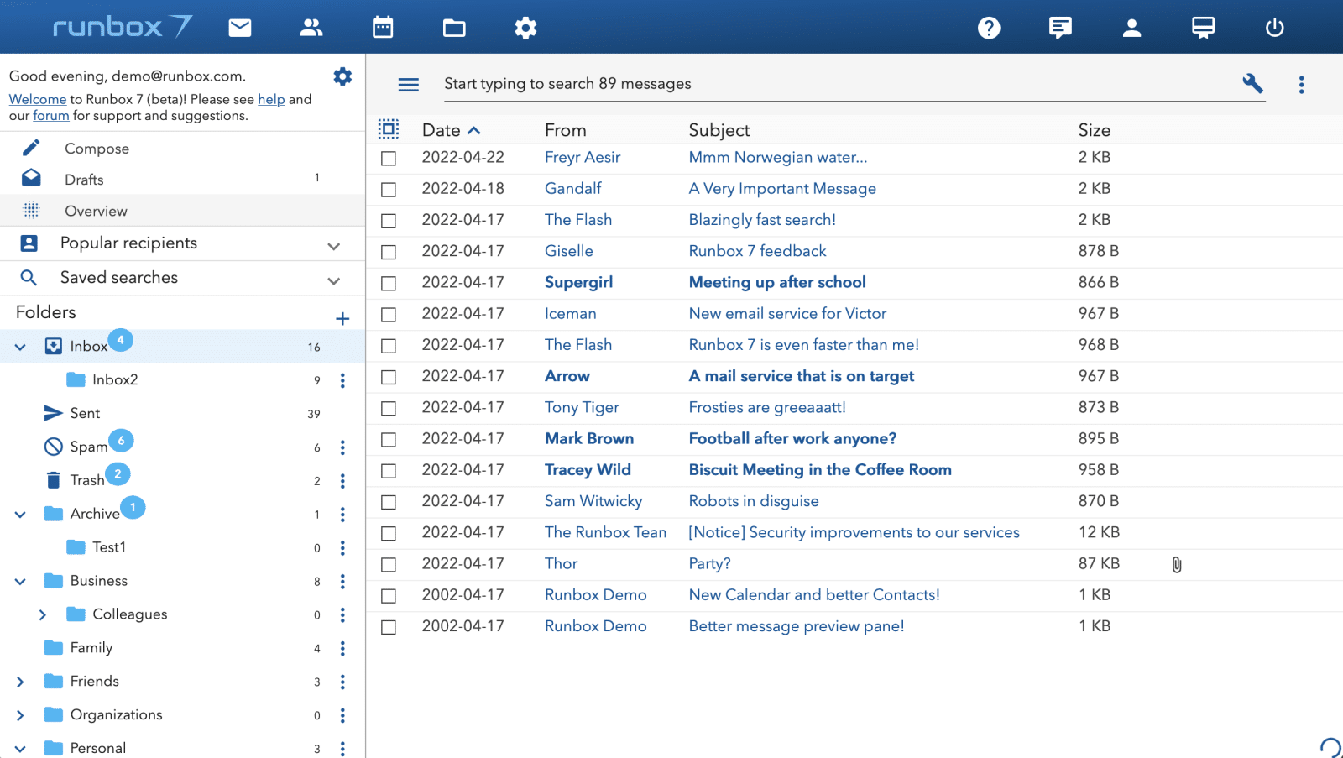
Task: Open the Mail icon in top toolbar
Action: (240, 27)
